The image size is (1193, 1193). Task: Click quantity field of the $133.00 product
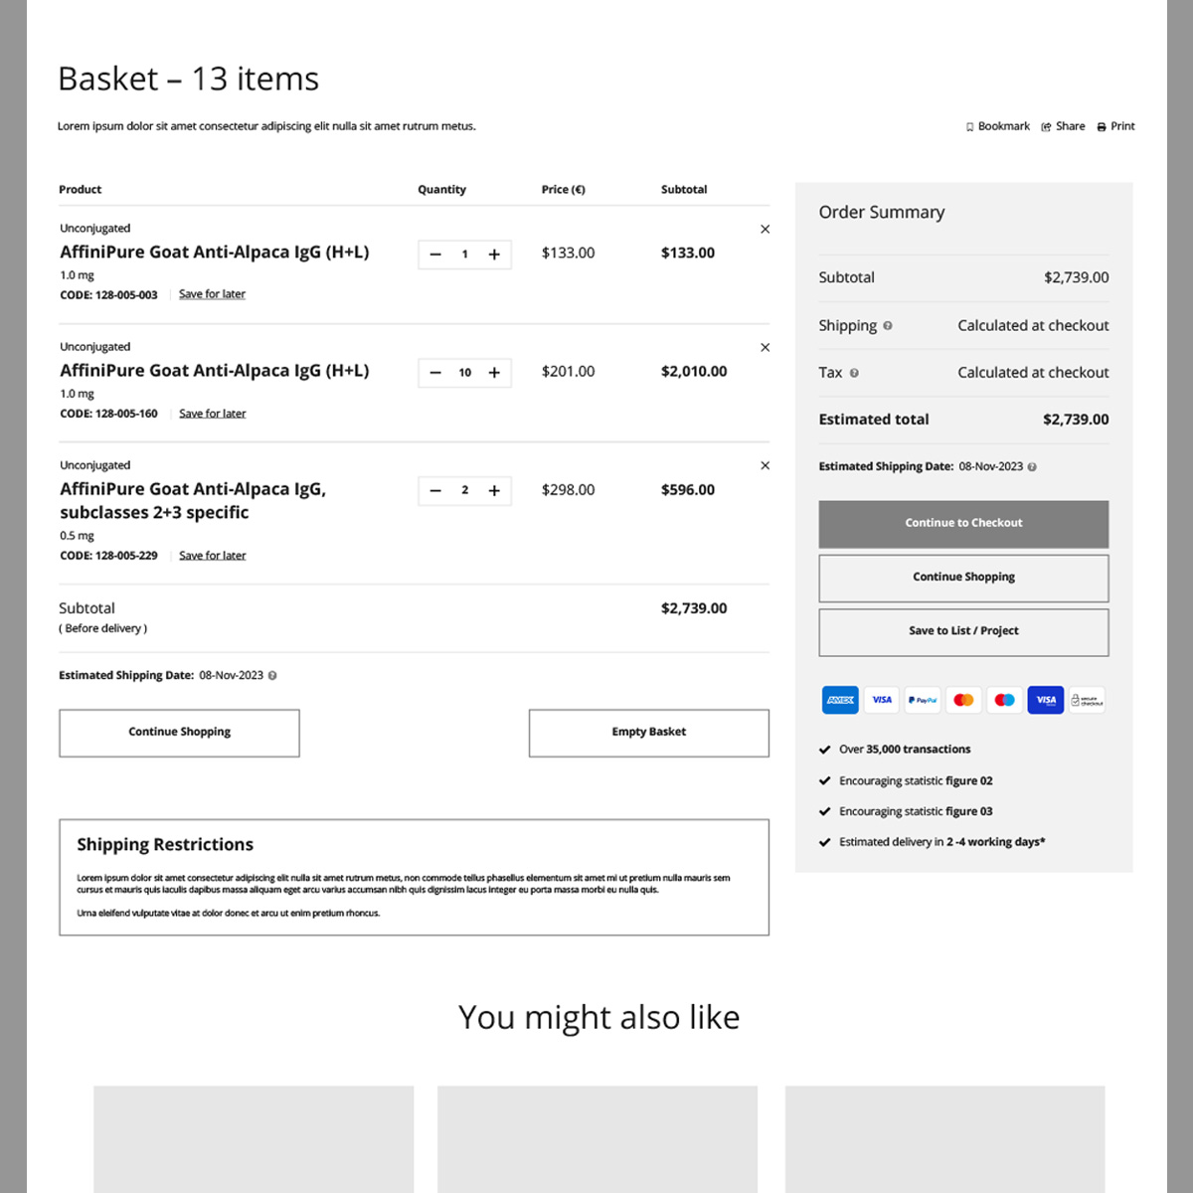pos(464,255)
